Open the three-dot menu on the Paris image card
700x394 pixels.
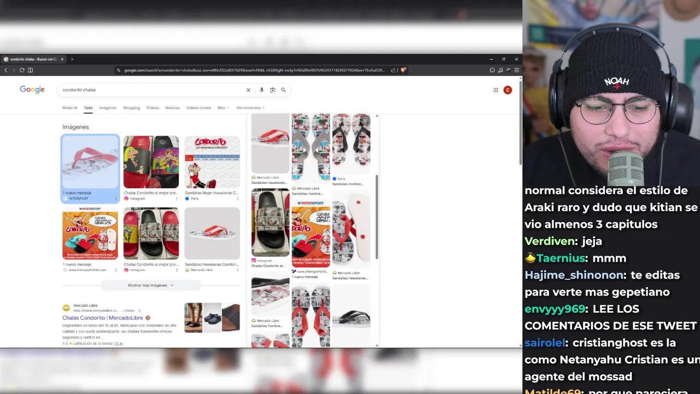point(237,199)
